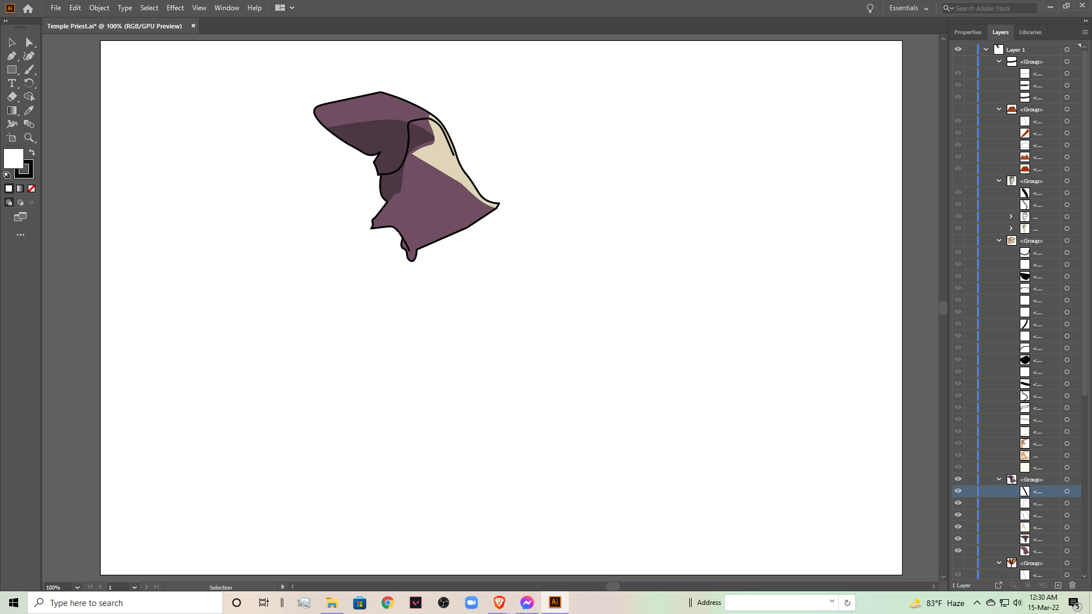
Task: Swap fill and stroke colors
Action: point(32,152)
